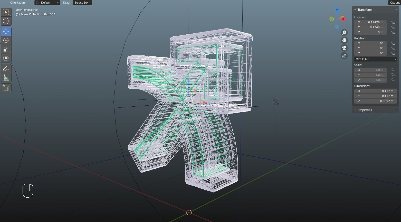Activate the Cursor tool
The image size is (401, 222).
(6, 21)
